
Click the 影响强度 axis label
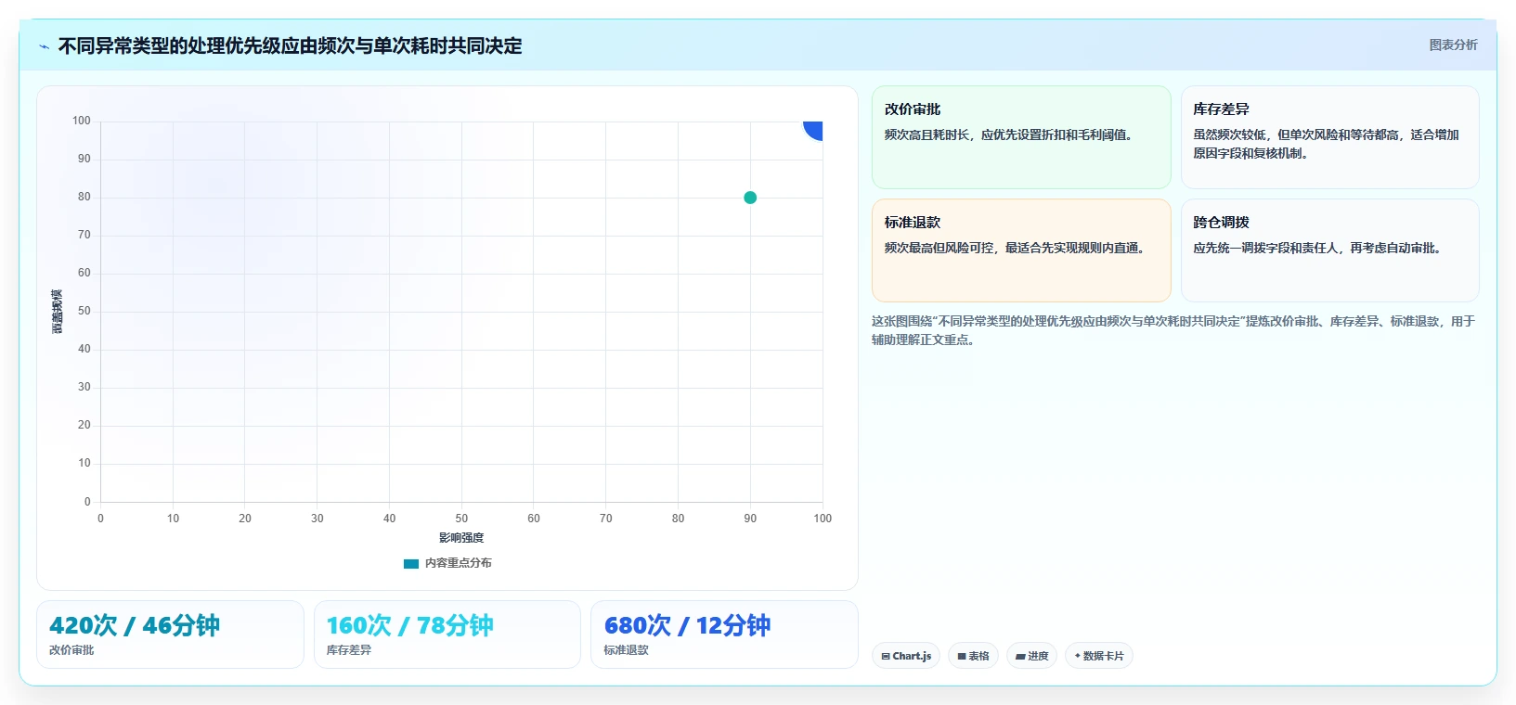tap(461, 538)
